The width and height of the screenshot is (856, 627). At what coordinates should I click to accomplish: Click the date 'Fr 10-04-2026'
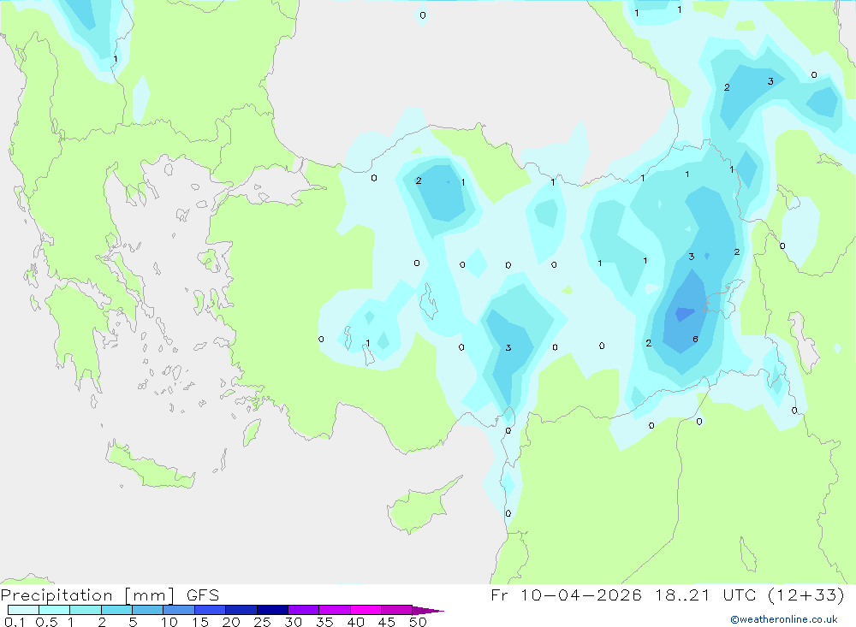[566, 594]
